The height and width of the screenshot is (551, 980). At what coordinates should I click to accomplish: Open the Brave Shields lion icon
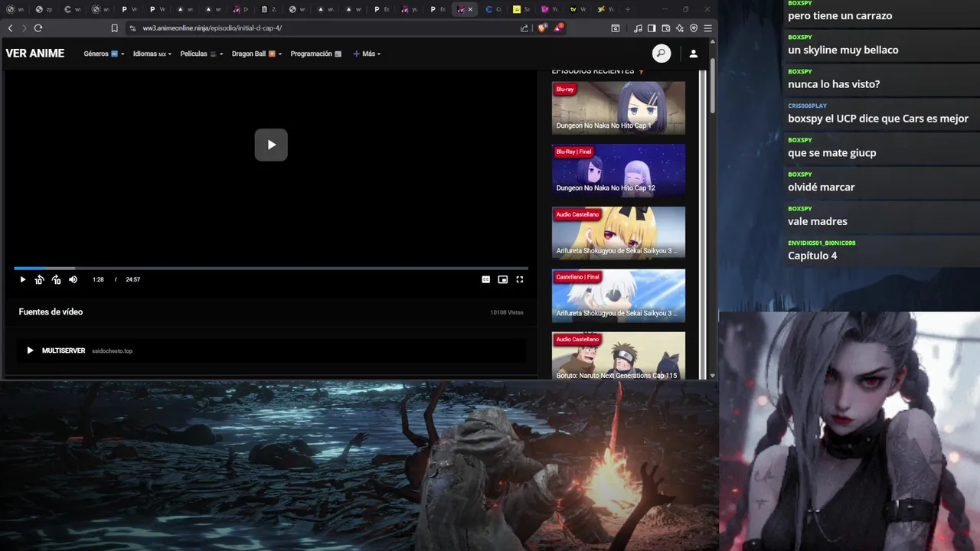(542, 28)
